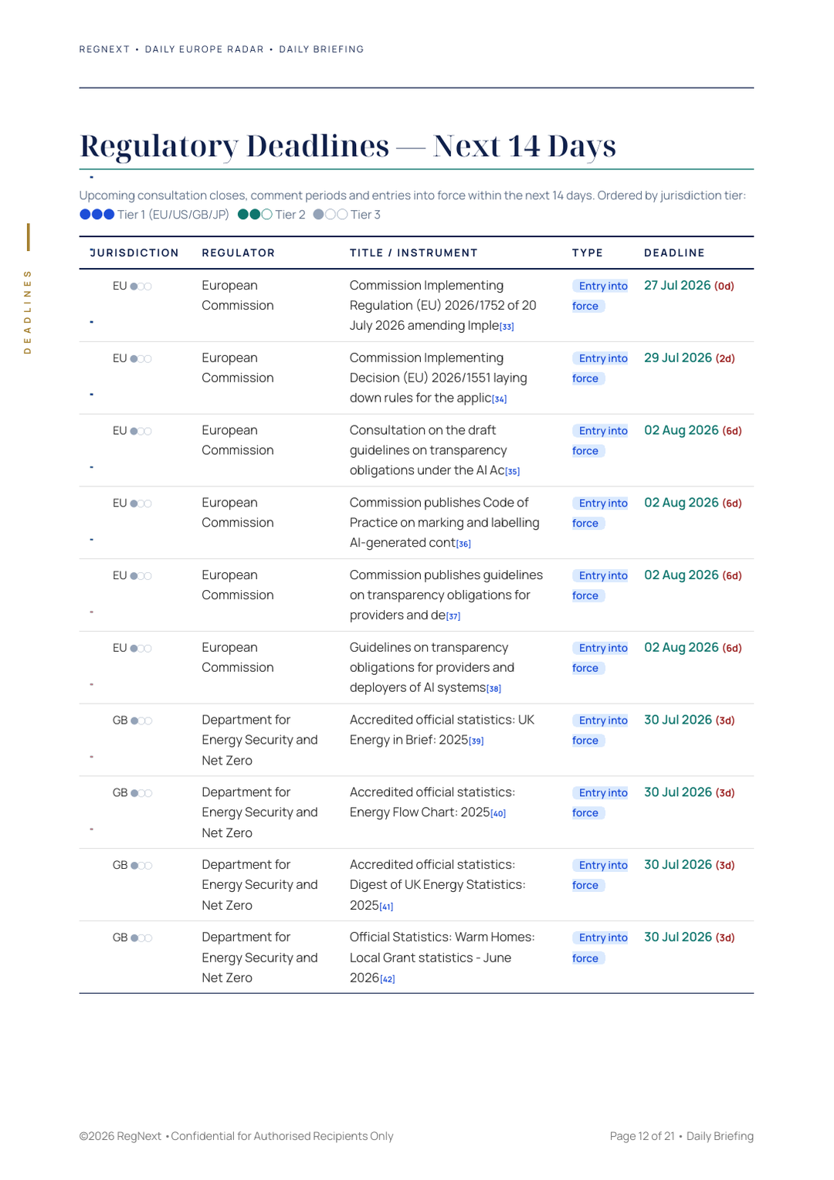Viewport: 834px width, 1180px height.
Task: Open footnote reference [41]
Action: coord(386,907)
